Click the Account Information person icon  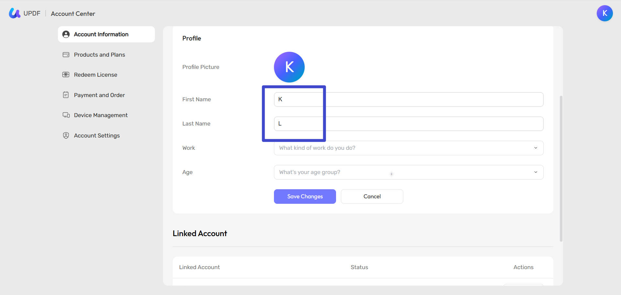click(x=66, y=34)
